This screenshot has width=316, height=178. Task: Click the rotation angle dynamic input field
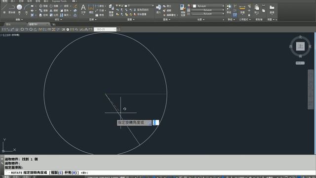[156, 123]
